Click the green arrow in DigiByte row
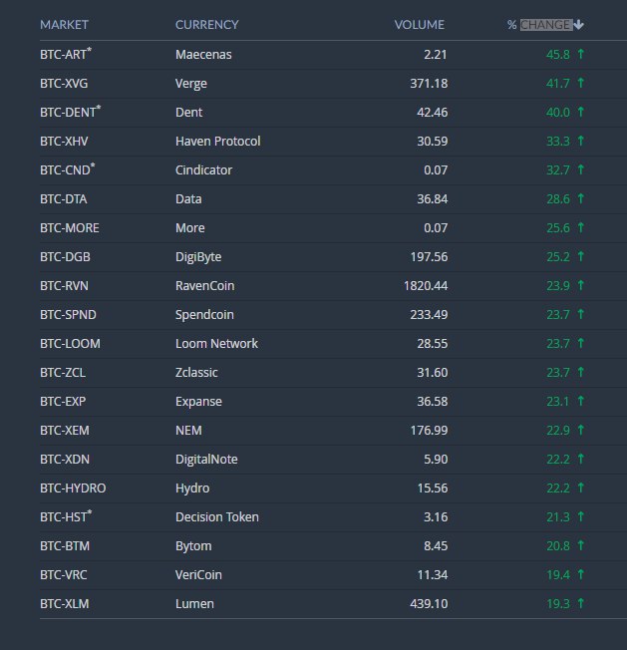 click(x=581, y=256)
